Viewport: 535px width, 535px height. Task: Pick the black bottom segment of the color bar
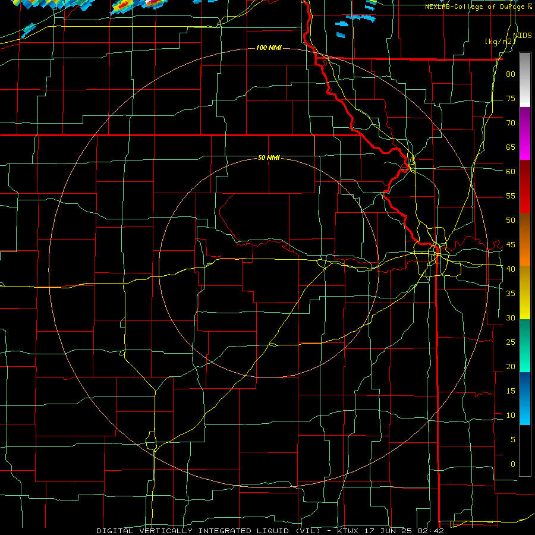coord(525,451)
